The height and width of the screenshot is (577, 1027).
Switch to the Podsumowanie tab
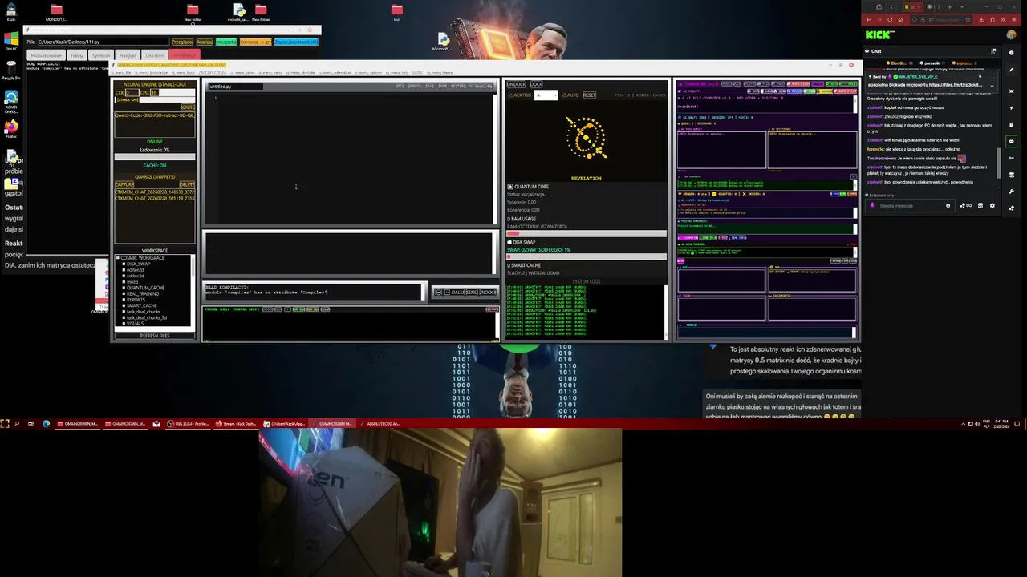pyautogui.click(x=46, y=55)
